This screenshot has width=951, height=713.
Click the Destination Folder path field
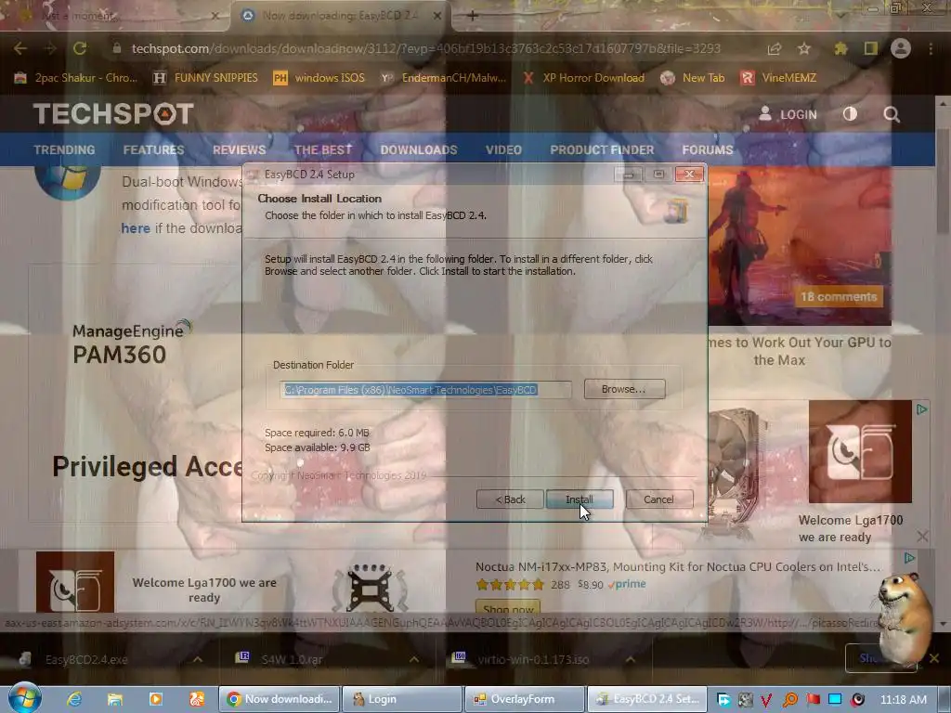tap(425, 390)
